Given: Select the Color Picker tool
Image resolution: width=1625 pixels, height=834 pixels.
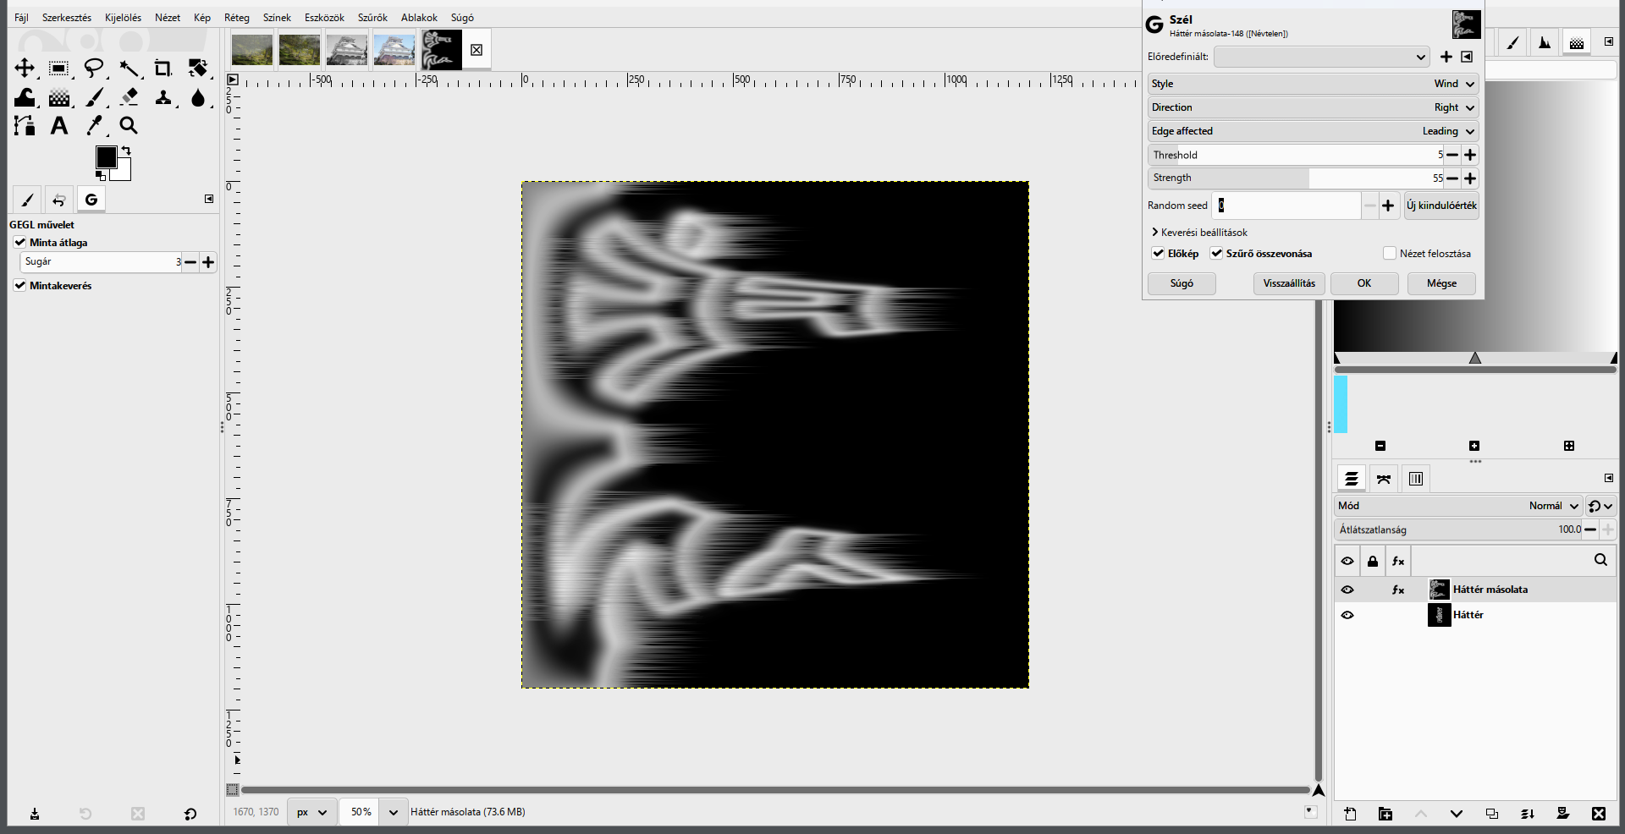Looking at the screenshot, I should [x=94, y=126].
